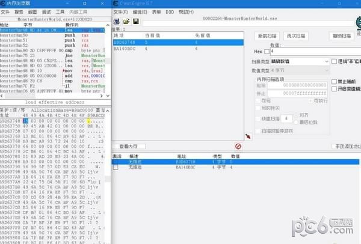Open the 帮助(H) menu
Image resolution: width=361 pixels, height=244 pixels.
(186, 12)
